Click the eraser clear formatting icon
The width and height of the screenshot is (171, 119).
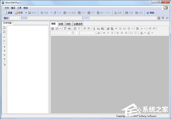click(99, 33)
